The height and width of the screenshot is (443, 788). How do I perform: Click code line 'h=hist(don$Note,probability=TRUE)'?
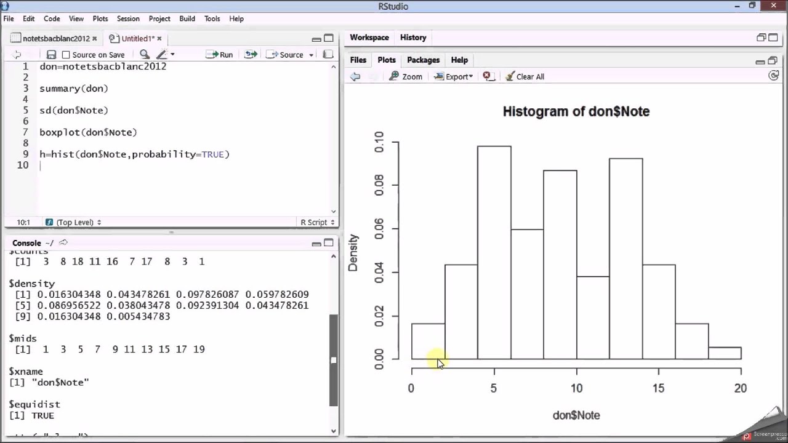coord(134,154)
